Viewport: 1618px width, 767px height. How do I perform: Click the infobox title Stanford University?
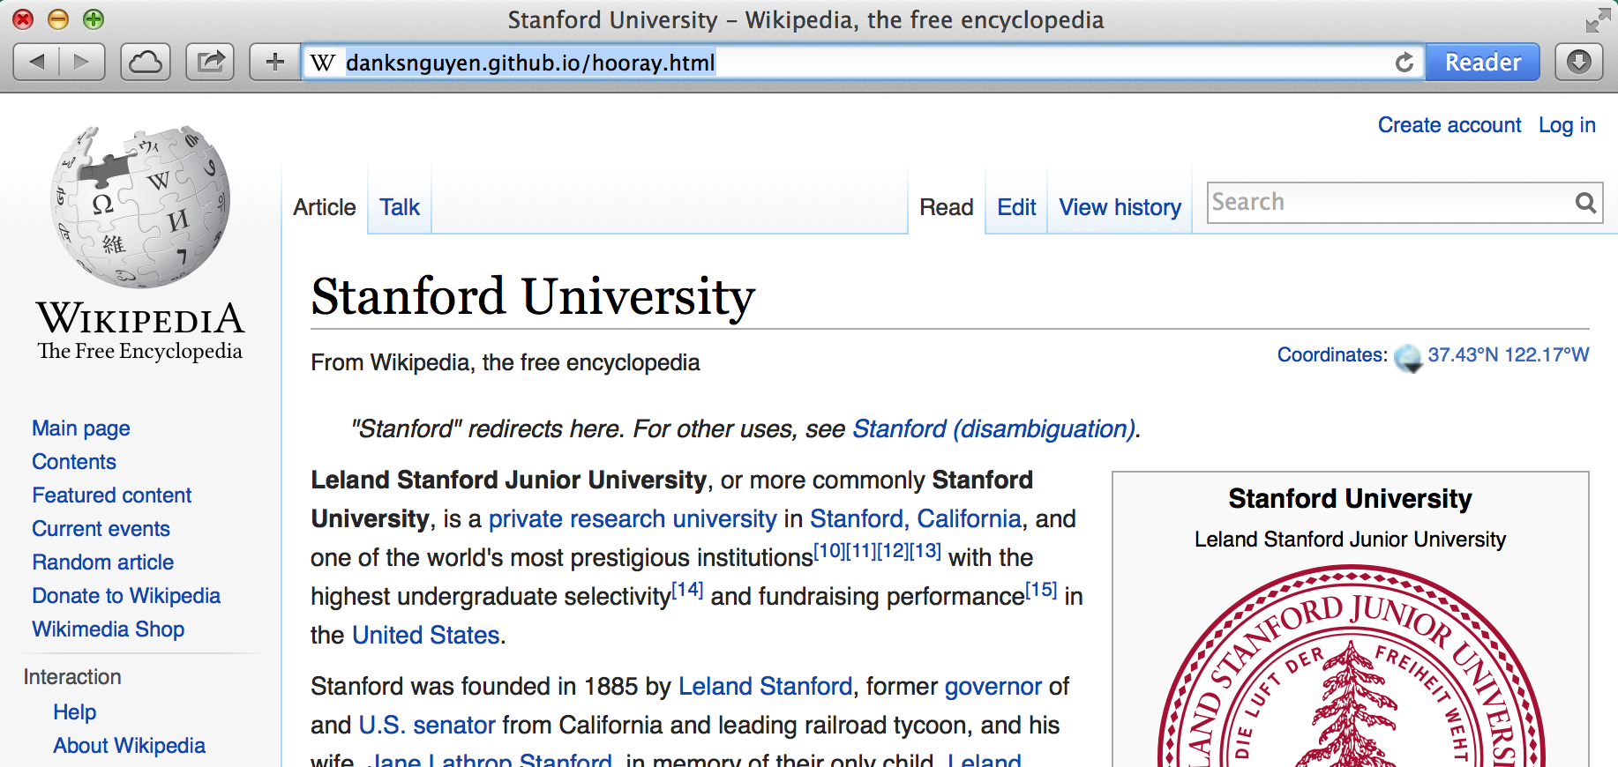(1350, 499)
